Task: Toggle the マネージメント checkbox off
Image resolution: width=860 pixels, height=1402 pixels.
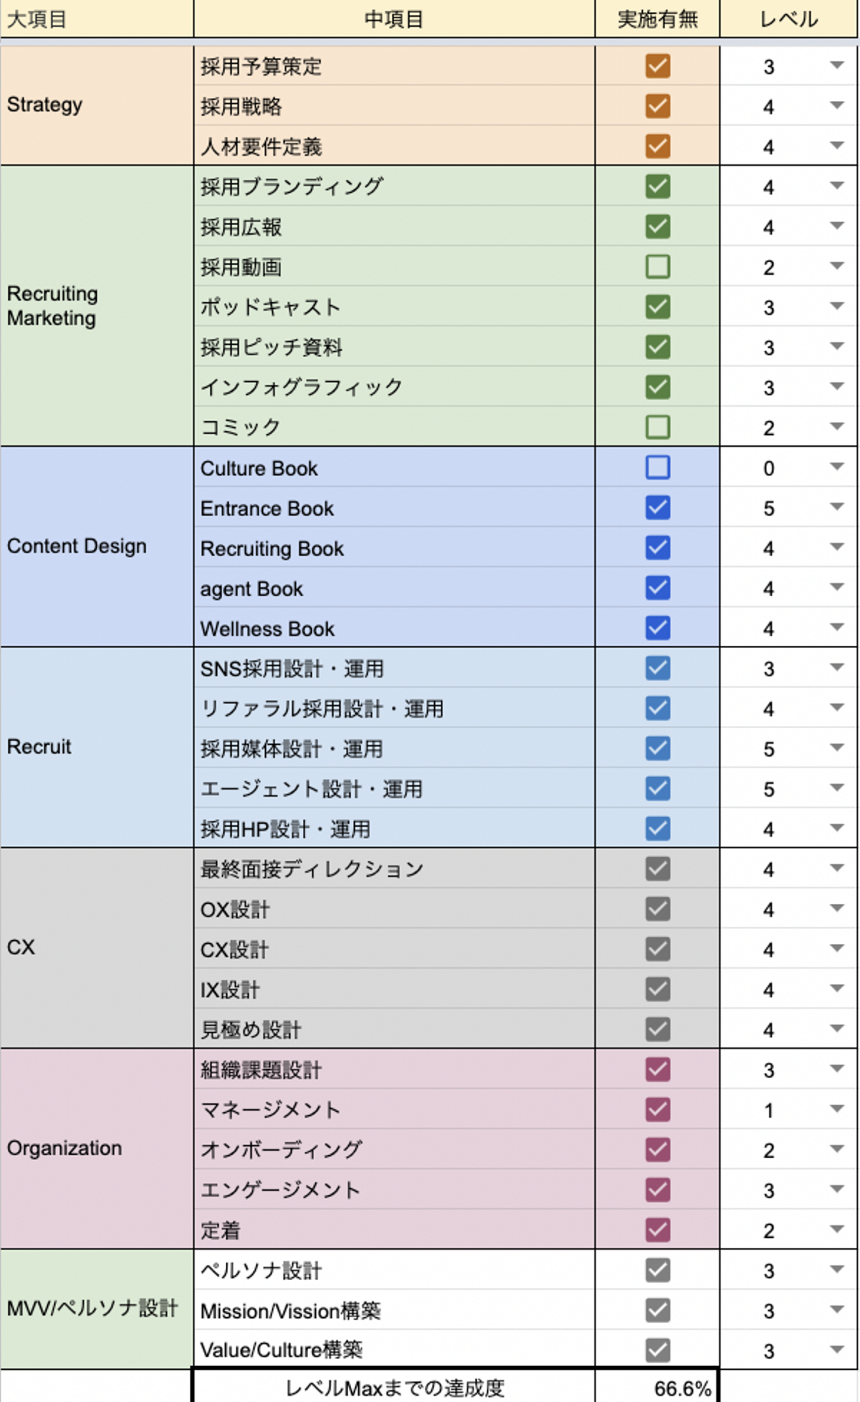Action: tap(657, 1109)
